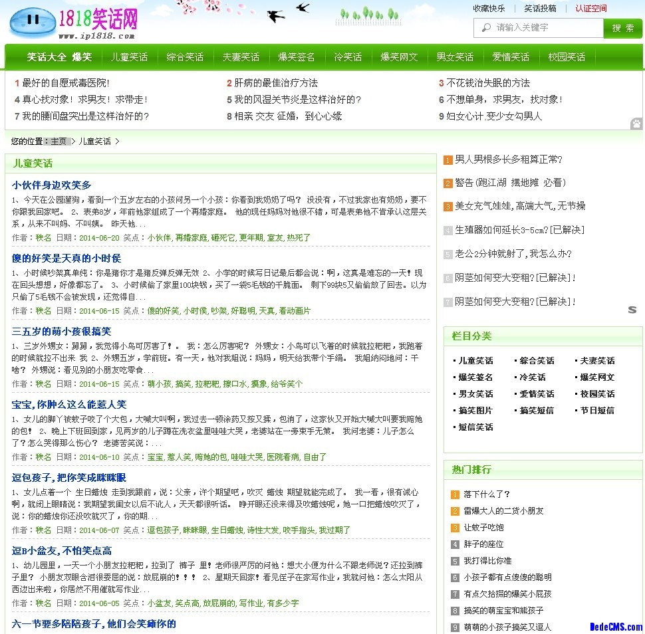Viewport: 645px width, 634px height.
Task: Click the 1818笑话网 site logo
Action: 73,23
